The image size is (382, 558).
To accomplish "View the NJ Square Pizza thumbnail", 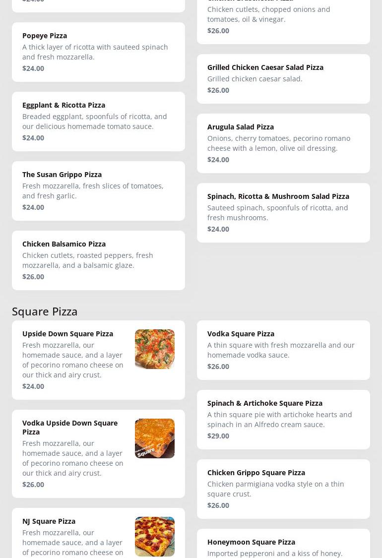I will tap(154, 536).
